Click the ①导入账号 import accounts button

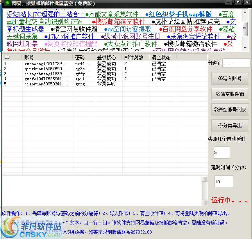230,78
